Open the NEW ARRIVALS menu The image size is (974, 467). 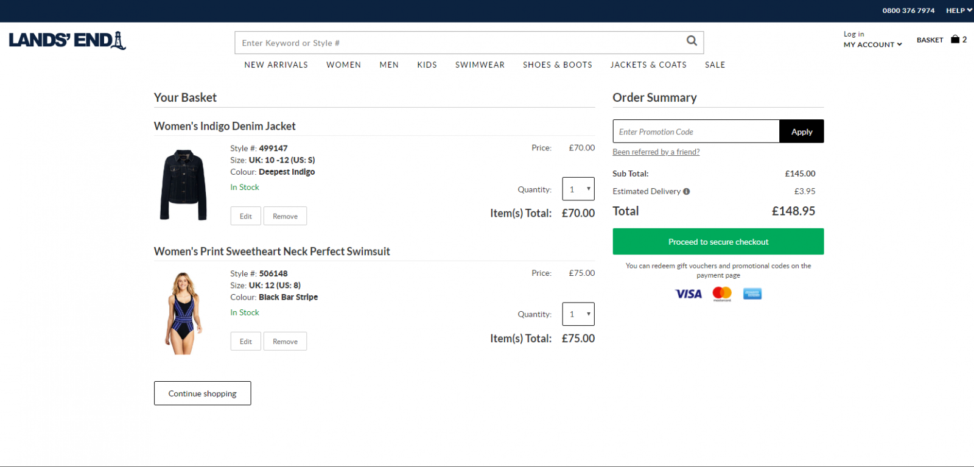coord(276,65)
